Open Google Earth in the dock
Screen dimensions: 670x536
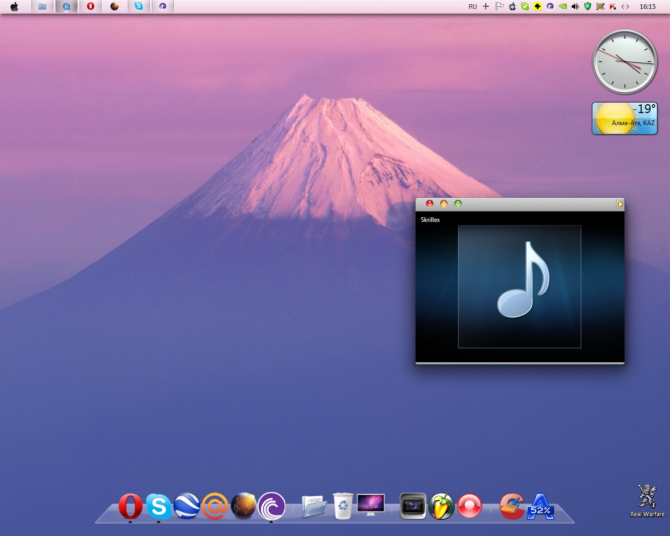(187, 506)
